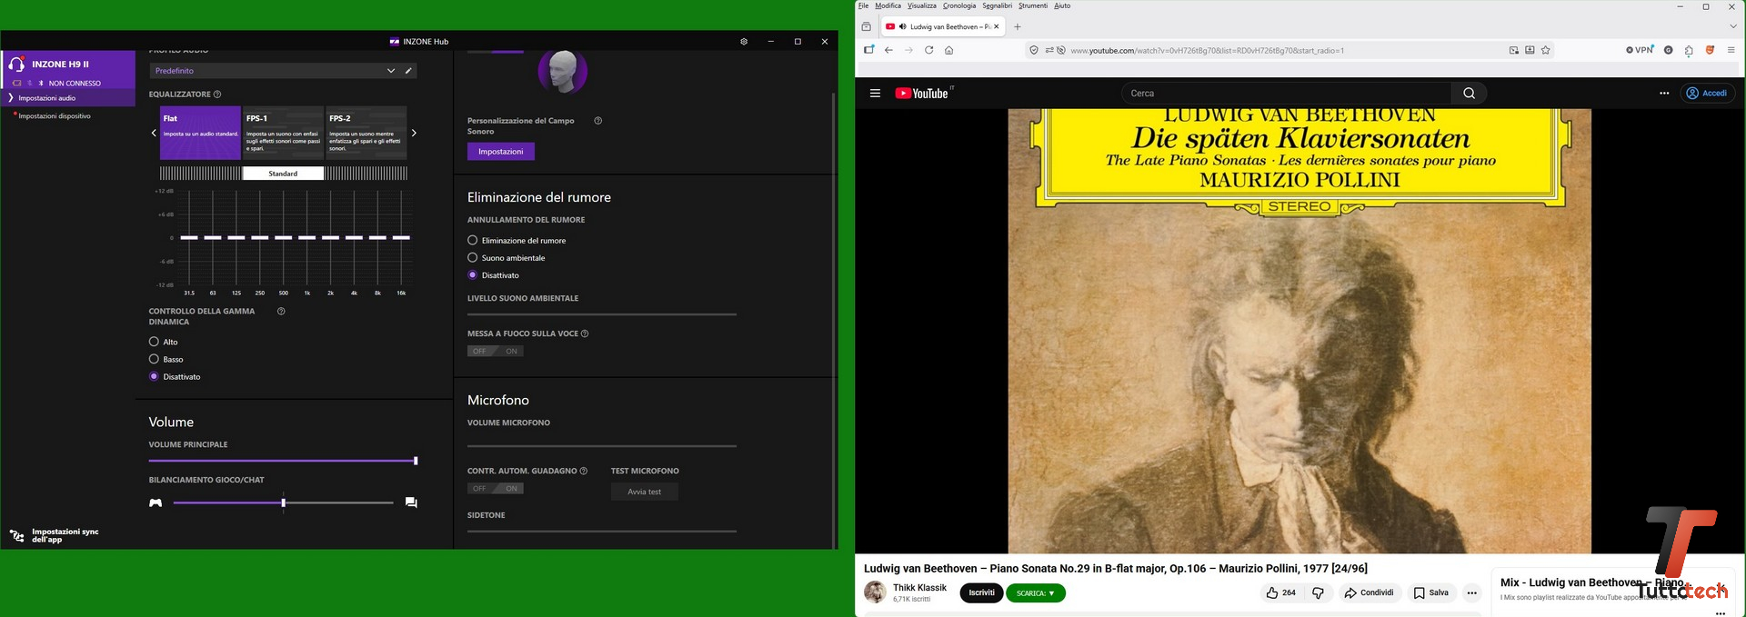The image size is (1746, 617).
Task: Open browser hamburger application menu
Action: pyautogui.click(x=1731, y=51)
